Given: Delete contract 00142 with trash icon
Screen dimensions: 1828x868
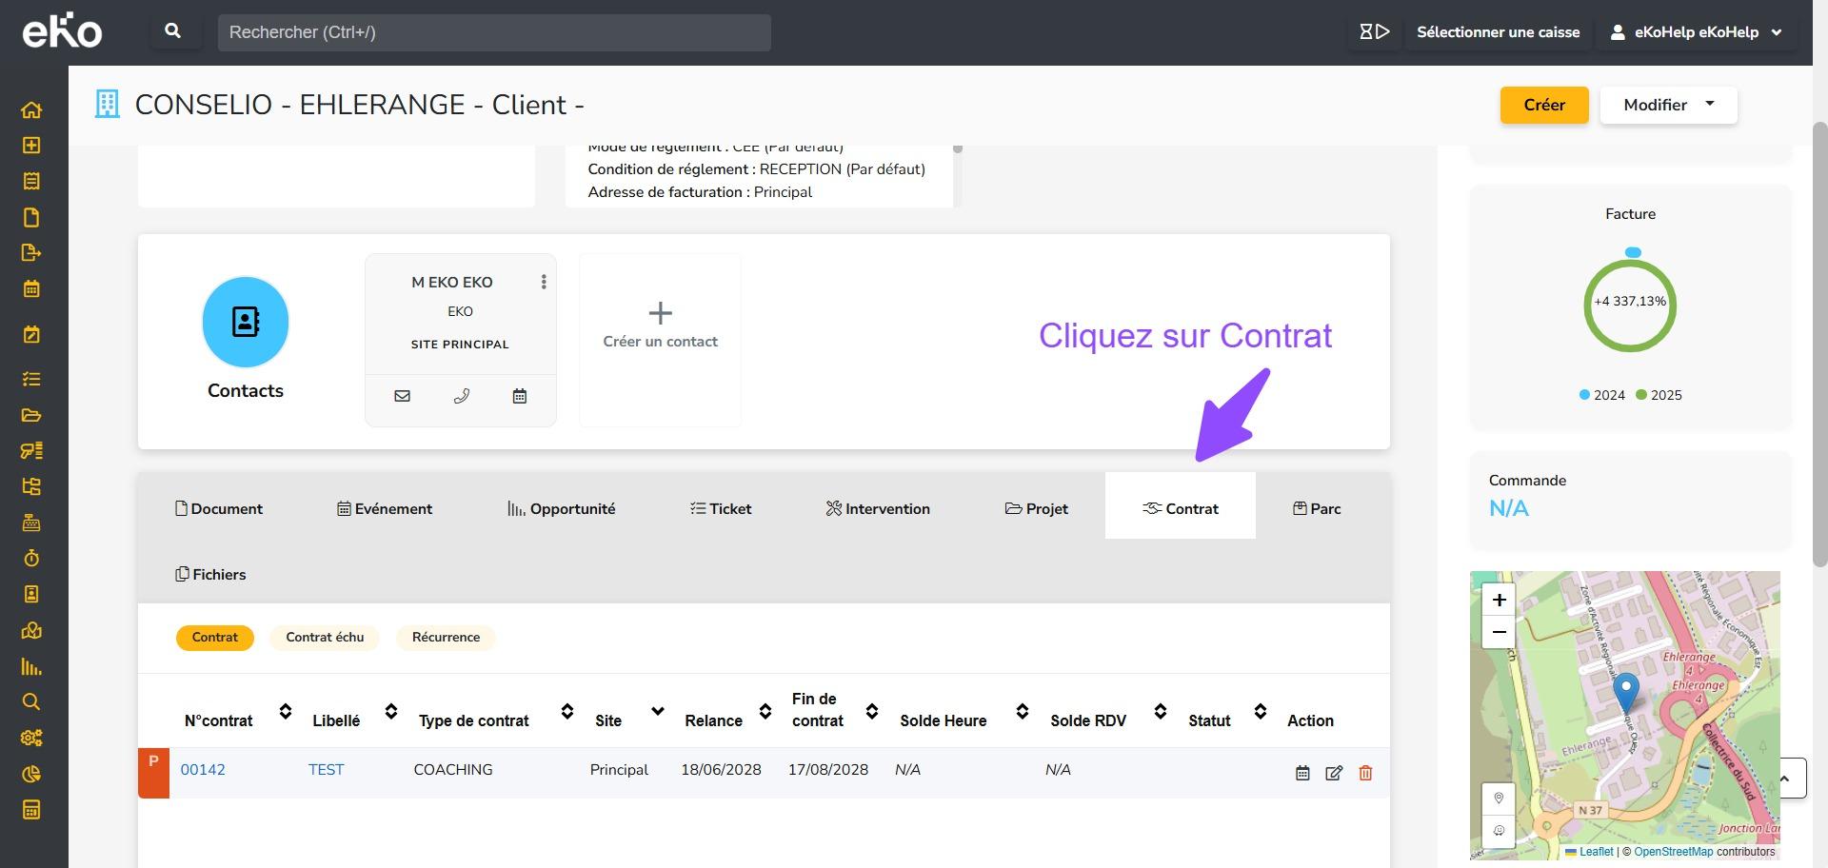Looking at the screenshot, I should 1365,773.
